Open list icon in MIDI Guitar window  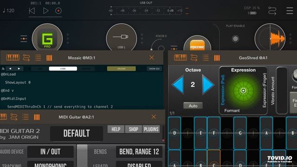[26, 117]
